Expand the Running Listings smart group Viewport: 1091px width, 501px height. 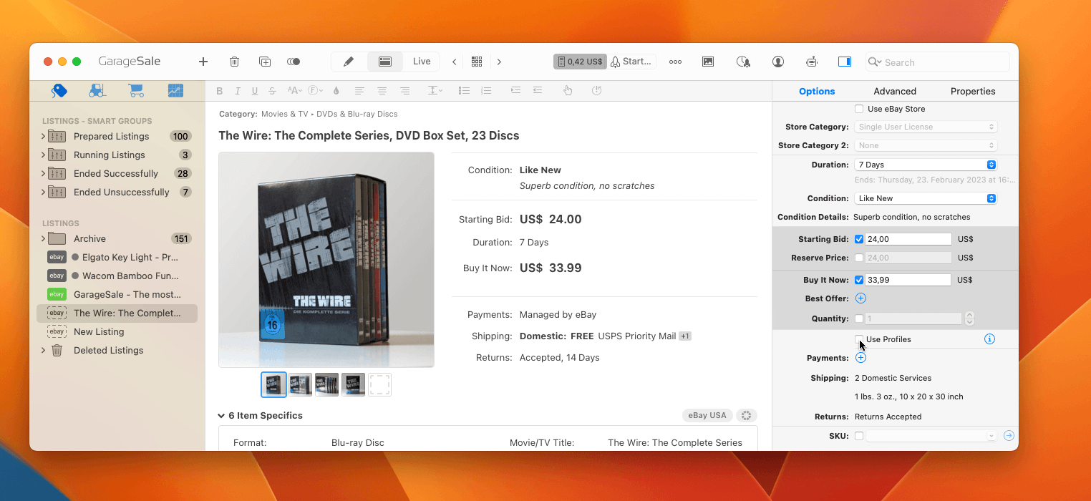[43, 155]
